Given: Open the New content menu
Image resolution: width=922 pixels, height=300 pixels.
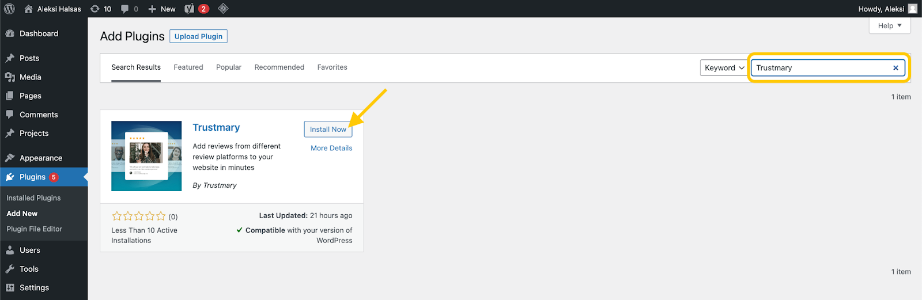Looking at the screenshot, I should click(x=162, y=9).
